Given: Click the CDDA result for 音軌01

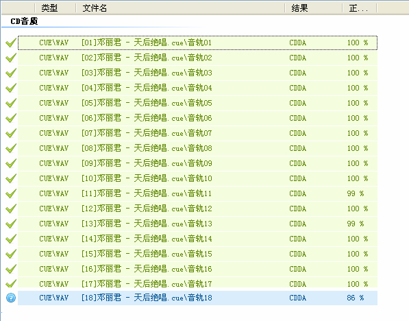Looking at the screenshot, I should [297, 43].
